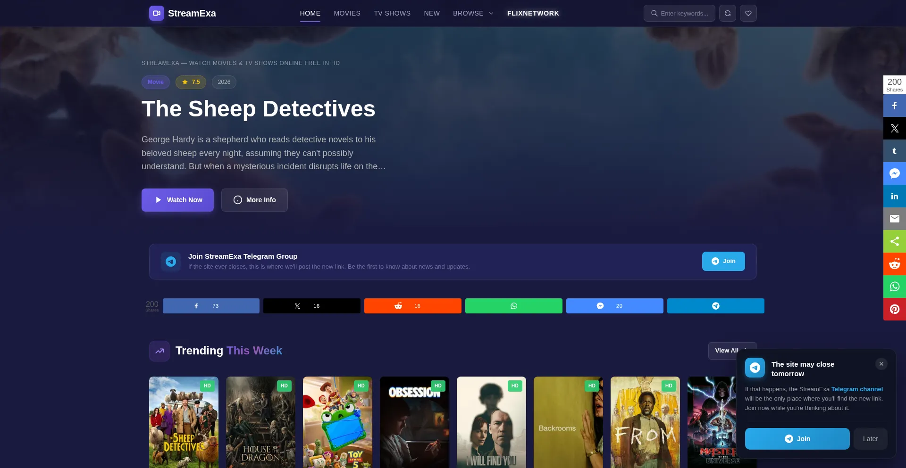This screenshot has height=468, width=906.
Task: Close the site may close tomorrow popup
Action: click(x=881, y=364)
